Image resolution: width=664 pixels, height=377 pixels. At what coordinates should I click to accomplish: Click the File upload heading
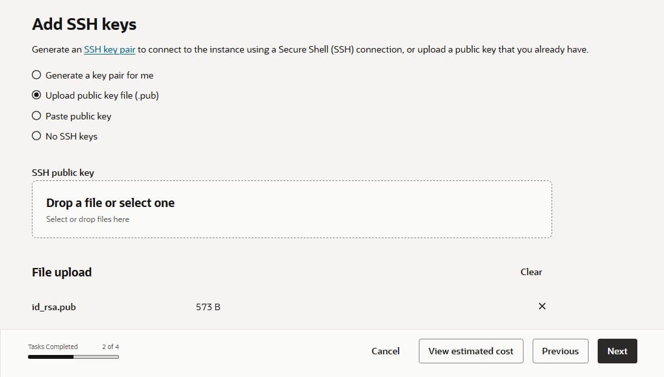(x=62, y=273)
